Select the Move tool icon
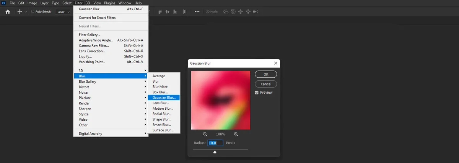Image resolution: width=459 pixels, height=163 pixels. 20,12
